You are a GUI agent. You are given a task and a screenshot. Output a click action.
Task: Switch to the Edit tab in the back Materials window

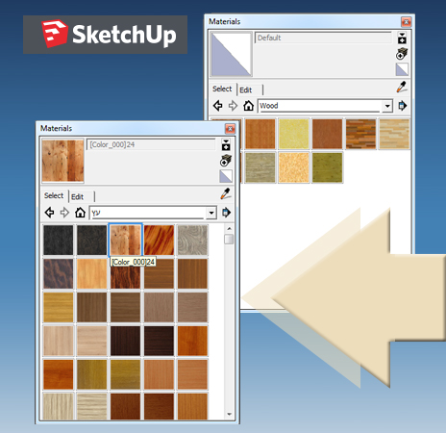(x=246, y=90)
